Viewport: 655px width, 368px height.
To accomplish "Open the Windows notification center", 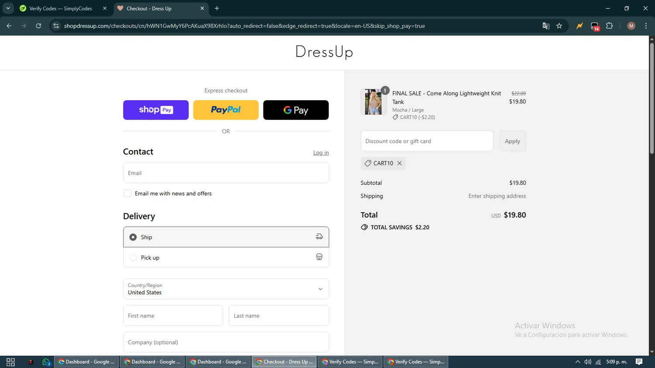I will [639, 362].
